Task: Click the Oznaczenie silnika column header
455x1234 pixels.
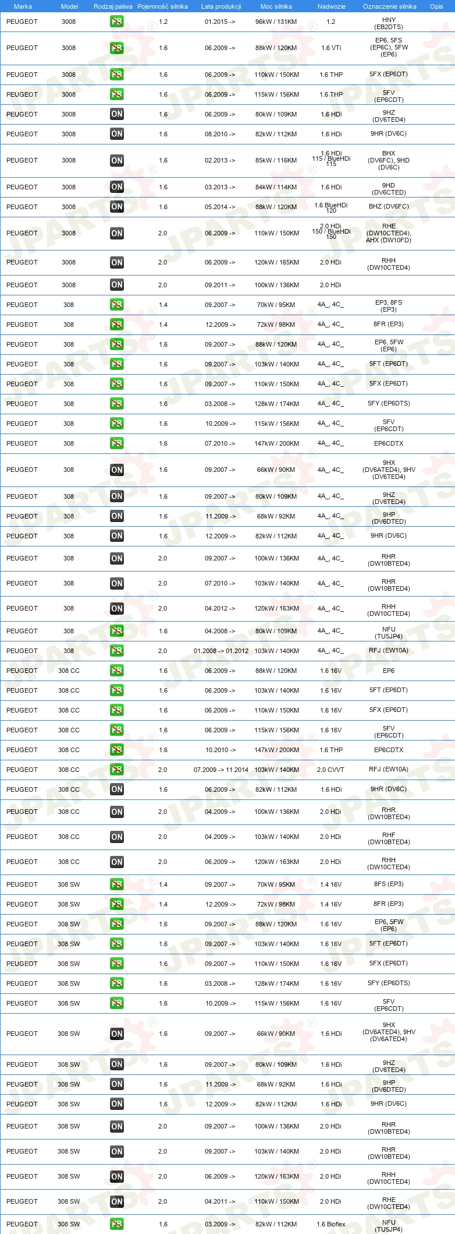Action: point(389,6)
